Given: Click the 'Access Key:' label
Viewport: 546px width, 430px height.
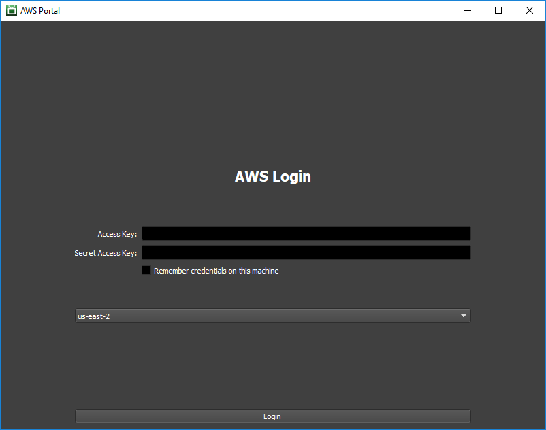Looking at the screenshot, I should tap(117, 233).
